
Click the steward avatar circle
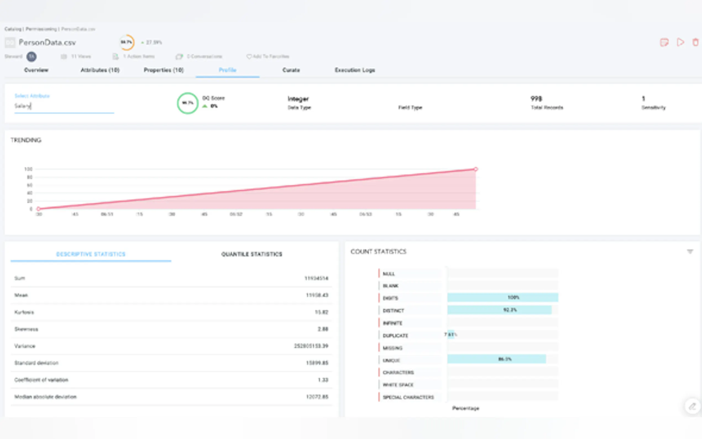(31, 57)
